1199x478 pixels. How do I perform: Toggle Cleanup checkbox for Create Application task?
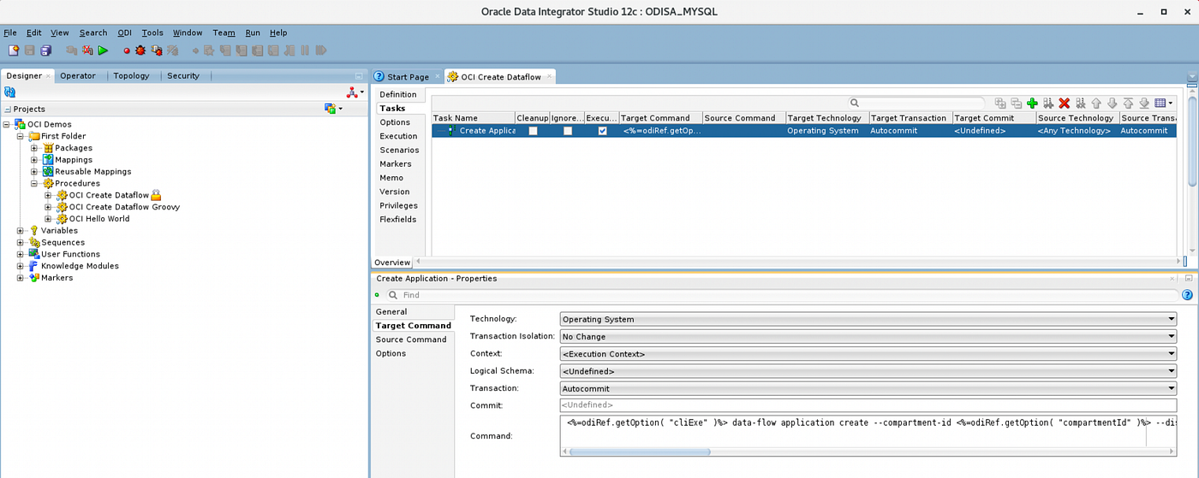coord(533,131)
